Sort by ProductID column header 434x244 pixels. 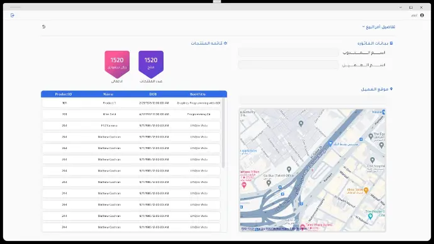(x=64, y=94)
